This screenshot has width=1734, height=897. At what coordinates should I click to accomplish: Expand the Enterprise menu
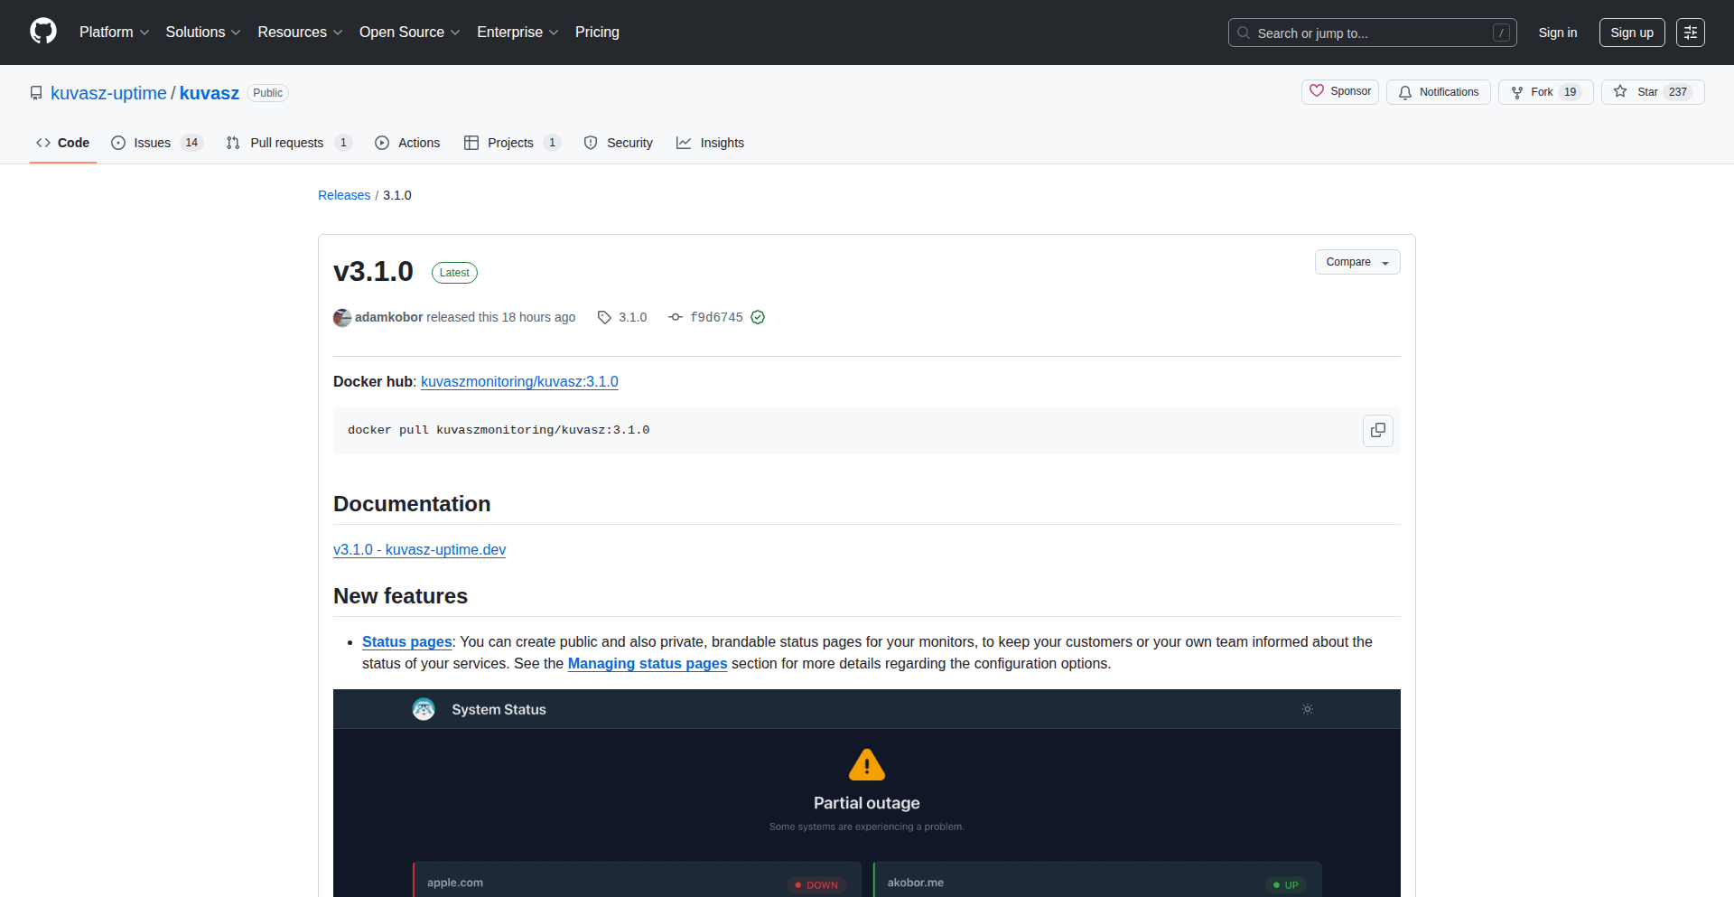coord(517,33)
